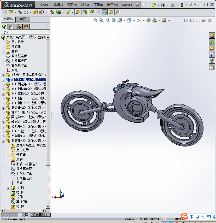Toggle Sogou IME moon half-width icon
This screenshot has width=216, height=223.
click(x=197, y=217)
